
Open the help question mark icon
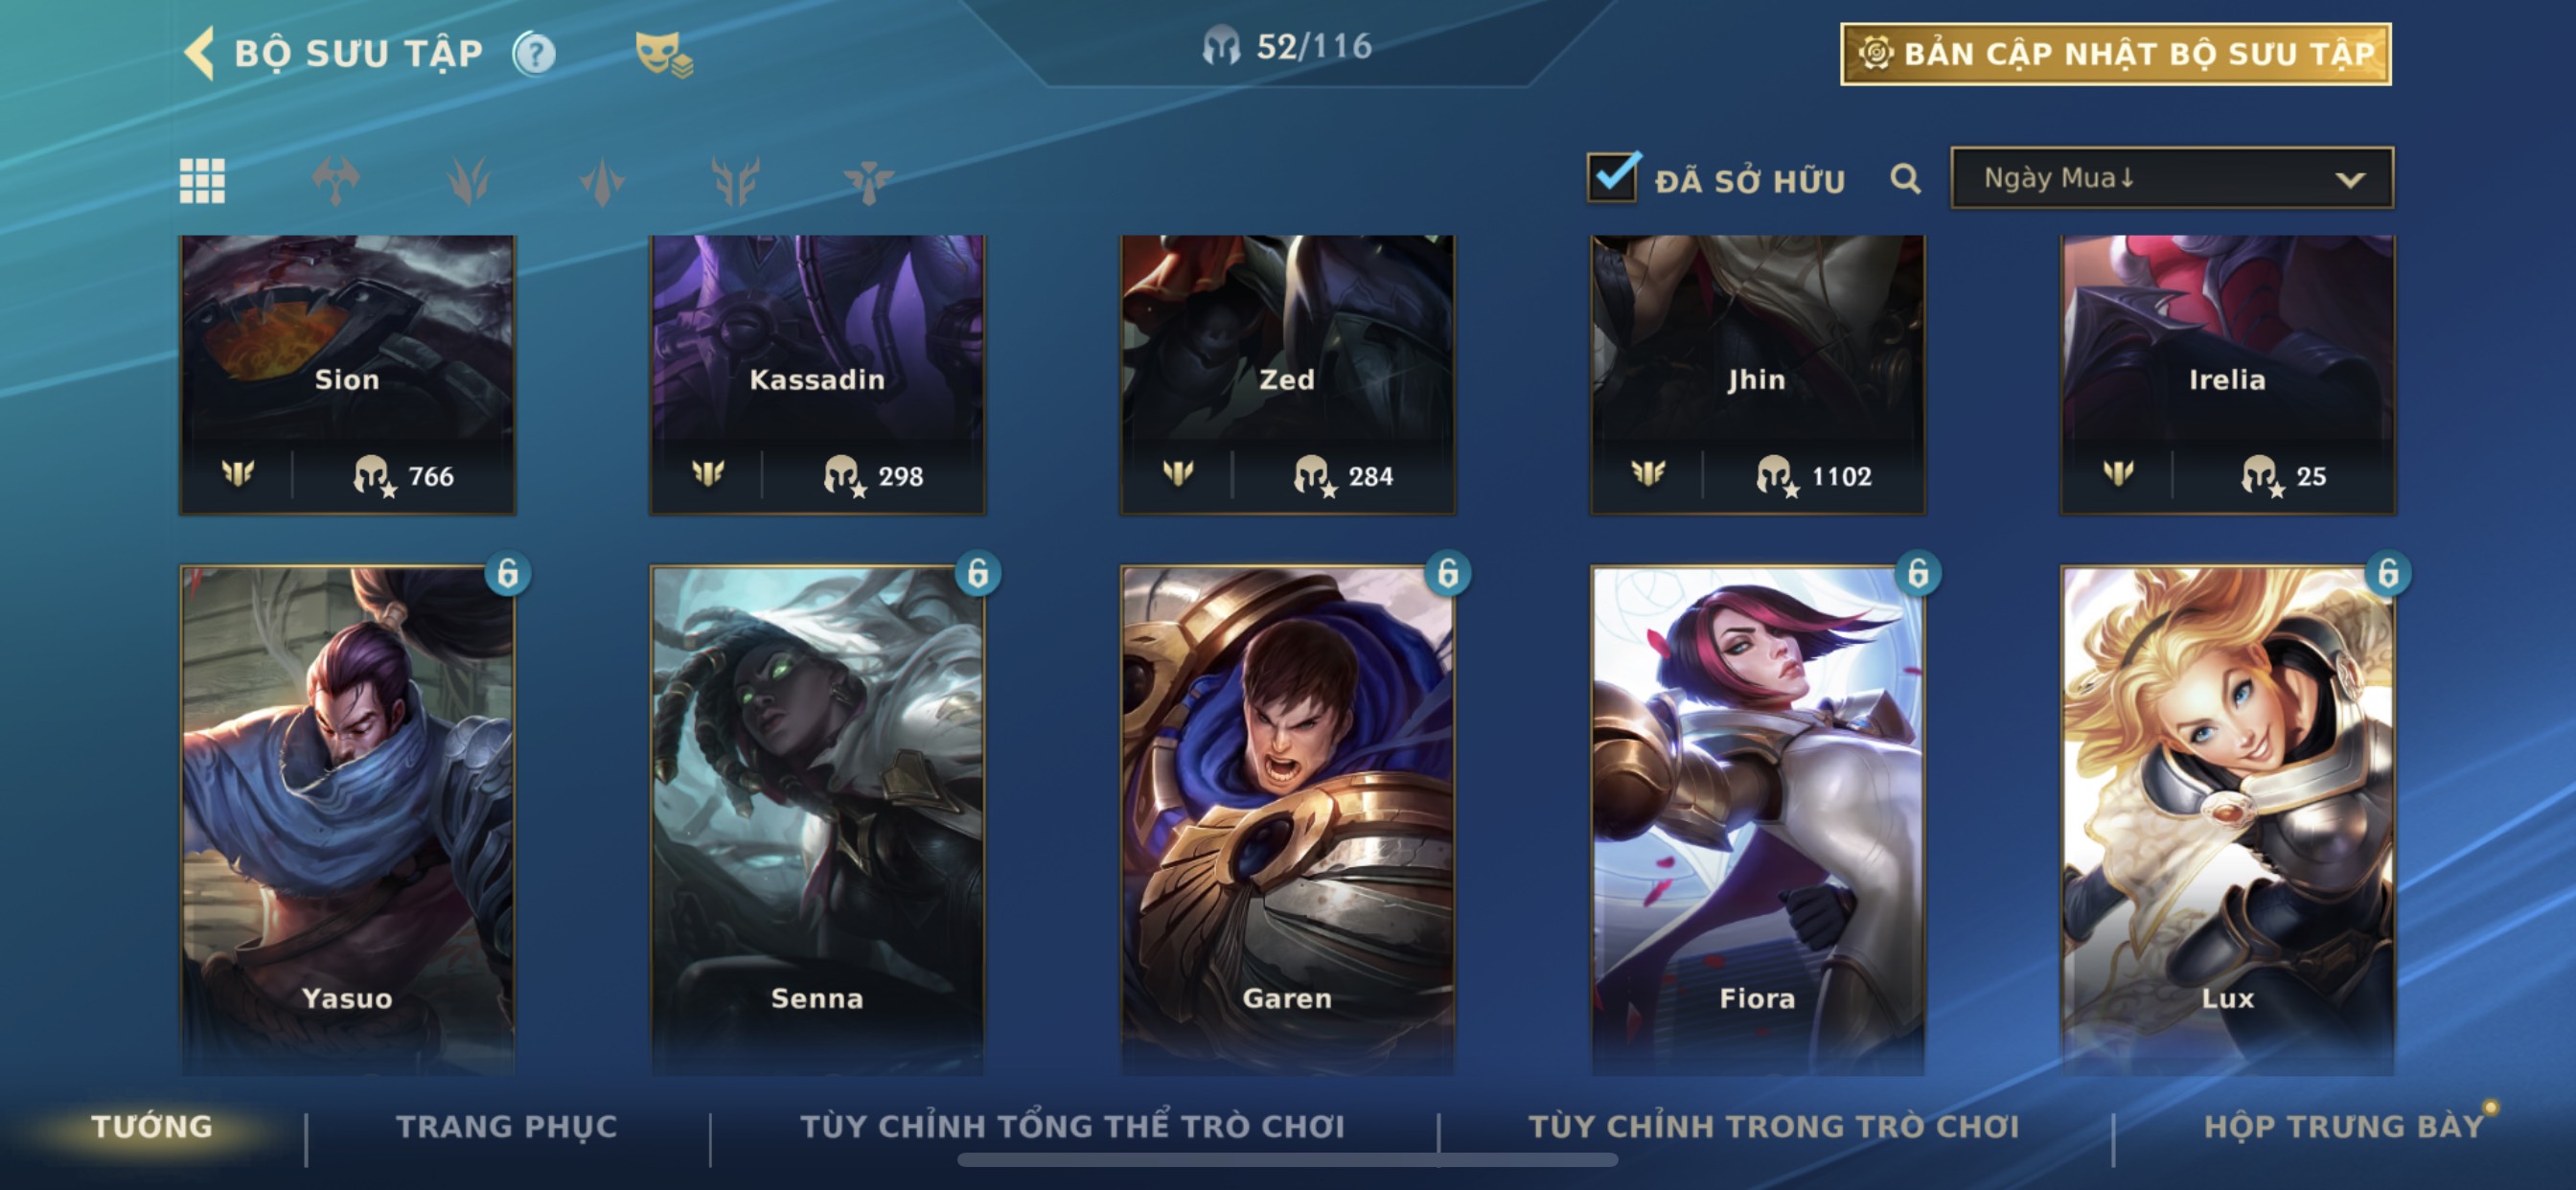pyautogui.click(x=534, y=54)
